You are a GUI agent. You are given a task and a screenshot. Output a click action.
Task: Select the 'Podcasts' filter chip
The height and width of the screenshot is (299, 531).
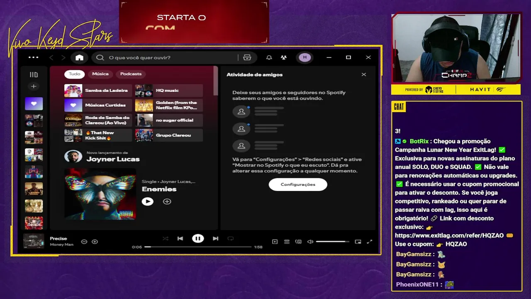point(131,74)
